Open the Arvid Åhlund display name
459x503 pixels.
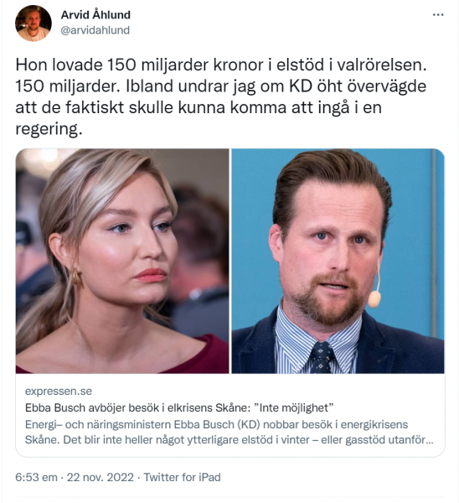click(x=95, y=15)
